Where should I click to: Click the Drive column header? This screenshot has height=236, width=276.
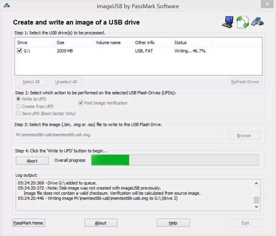[x=35, y=43]
